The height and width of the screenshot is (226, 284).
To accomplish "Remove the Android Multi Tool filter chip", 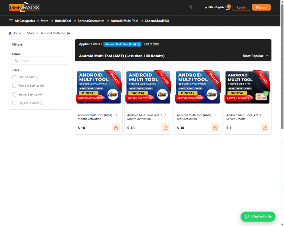I will click(139, 44).
